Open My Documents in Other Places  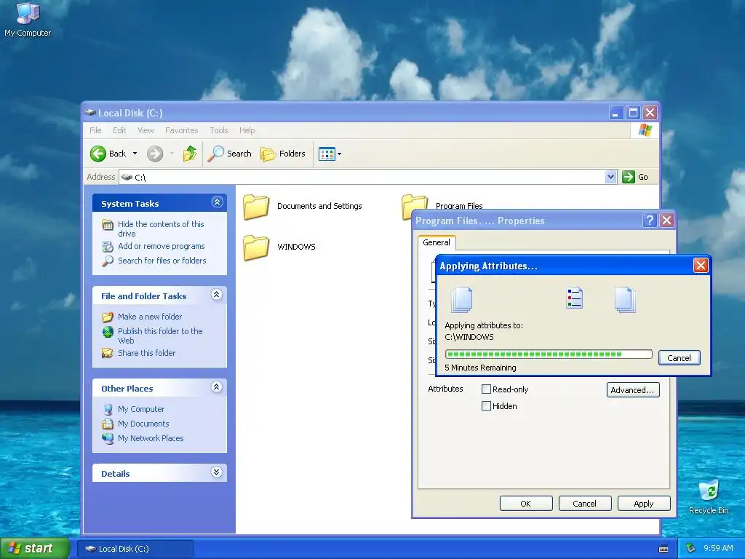(143, 424)
